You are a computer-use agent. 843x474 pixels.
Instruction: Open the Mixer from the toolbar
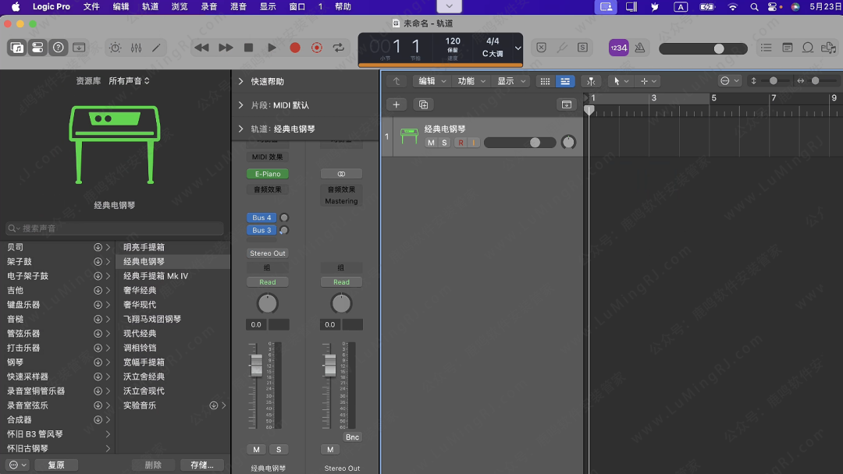click(x=136, y=48)
